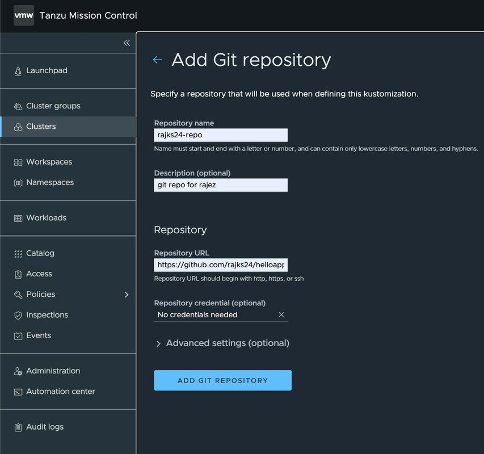The height and width of the screenshot is (454, 484).
Task: Expand the Policies submenu chevron
Action: click(127, 295)
